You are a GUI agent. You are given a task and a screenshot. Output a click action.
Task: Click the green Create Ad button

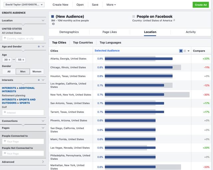pyautogui.click(x=201, y=5)
